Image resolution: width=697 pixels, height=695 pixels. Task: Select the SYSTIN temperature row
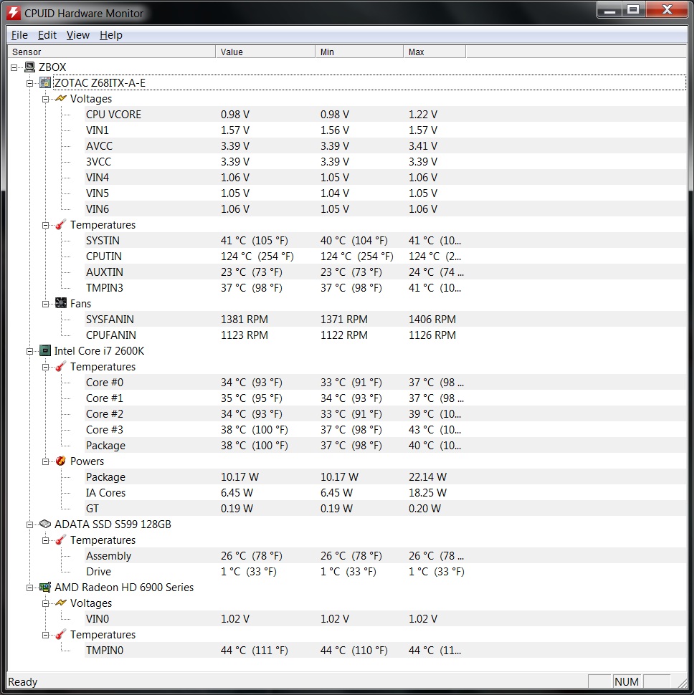[385, 240]
